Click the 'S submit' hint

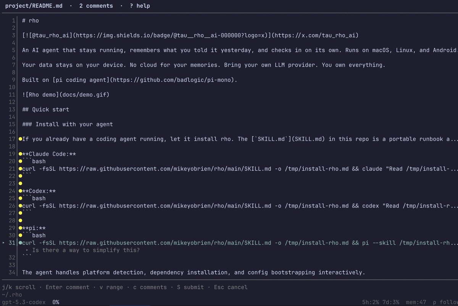tap(190, 287)
